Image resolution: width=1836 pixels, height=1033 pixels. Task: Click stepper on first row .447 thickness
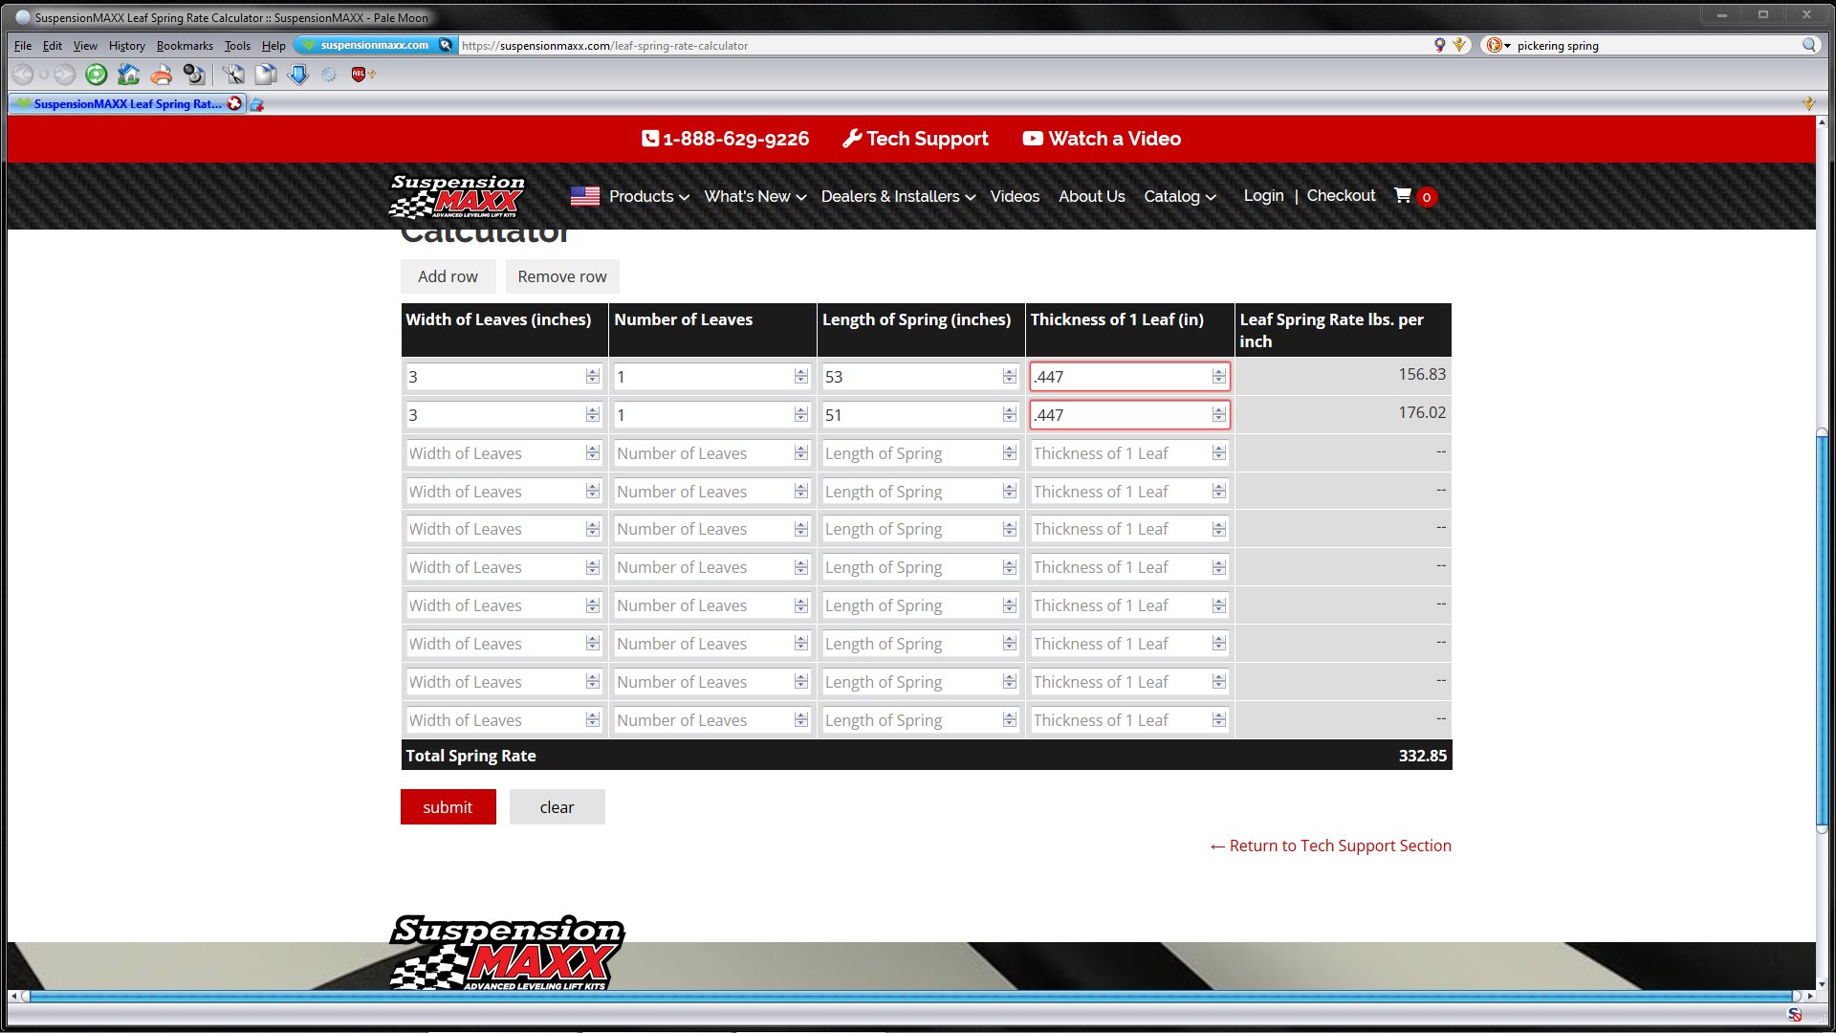click(x=1218, y=376)
